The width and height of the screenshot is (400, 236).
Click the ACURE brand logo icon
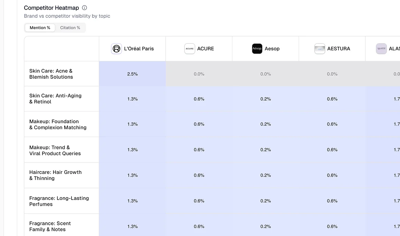(x=189, y=49)
